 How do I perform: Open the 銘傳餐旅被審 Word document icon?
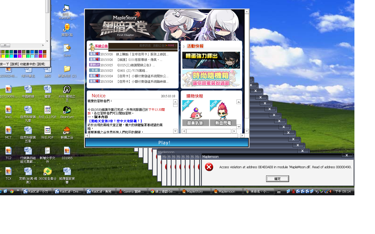[67, 175]
